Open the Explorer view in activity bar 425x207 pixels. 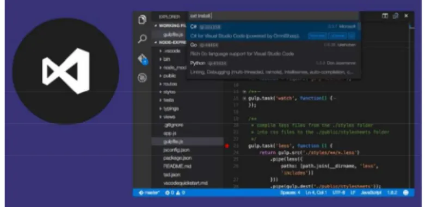(x=142, y=20)
